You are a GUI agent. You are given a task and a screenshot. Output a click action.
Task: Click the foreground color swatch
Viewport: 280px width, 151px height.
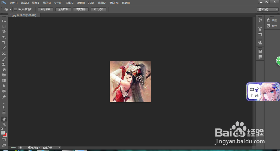(3, 133)
